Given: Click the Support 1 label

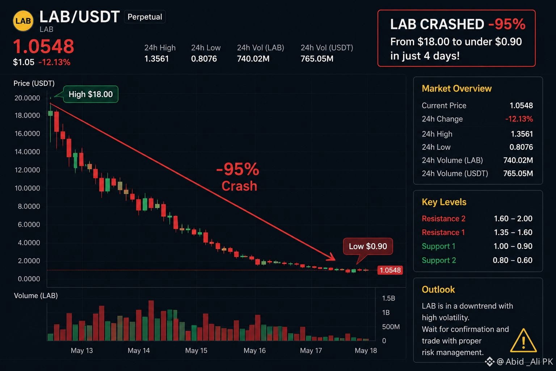Looking at the screenshot, I should tap(438, 246).
